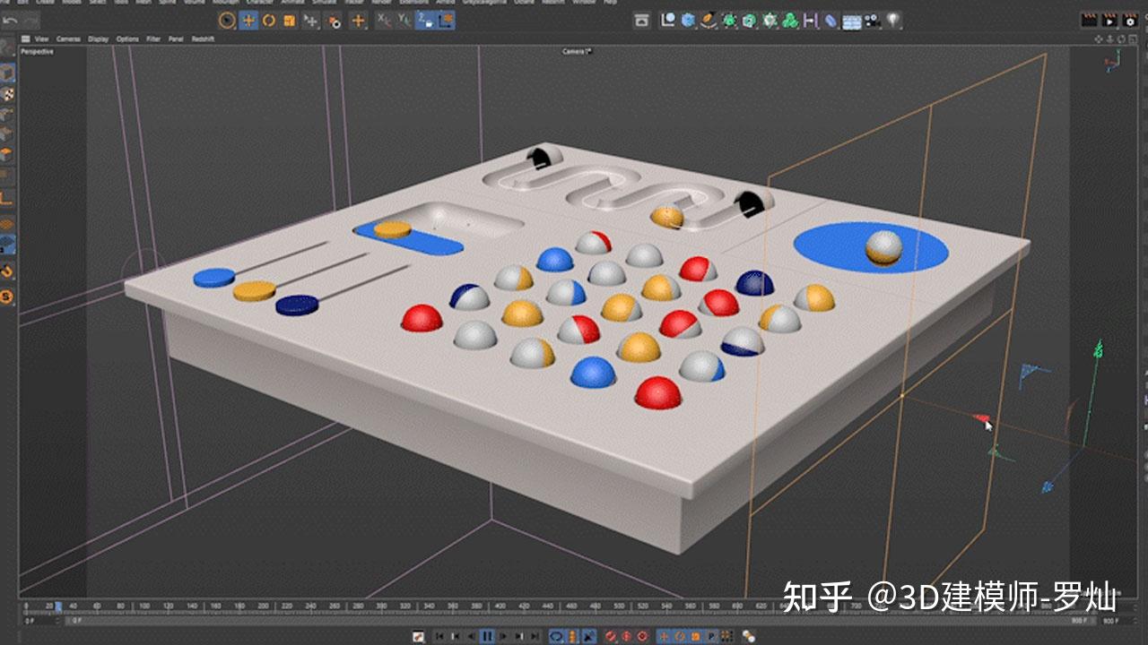Image resolution: width=1148 pixels, height=645 pixels.
Task: Toggle the X axis lock
Action: pyautogui.click(x=381, y=21)
